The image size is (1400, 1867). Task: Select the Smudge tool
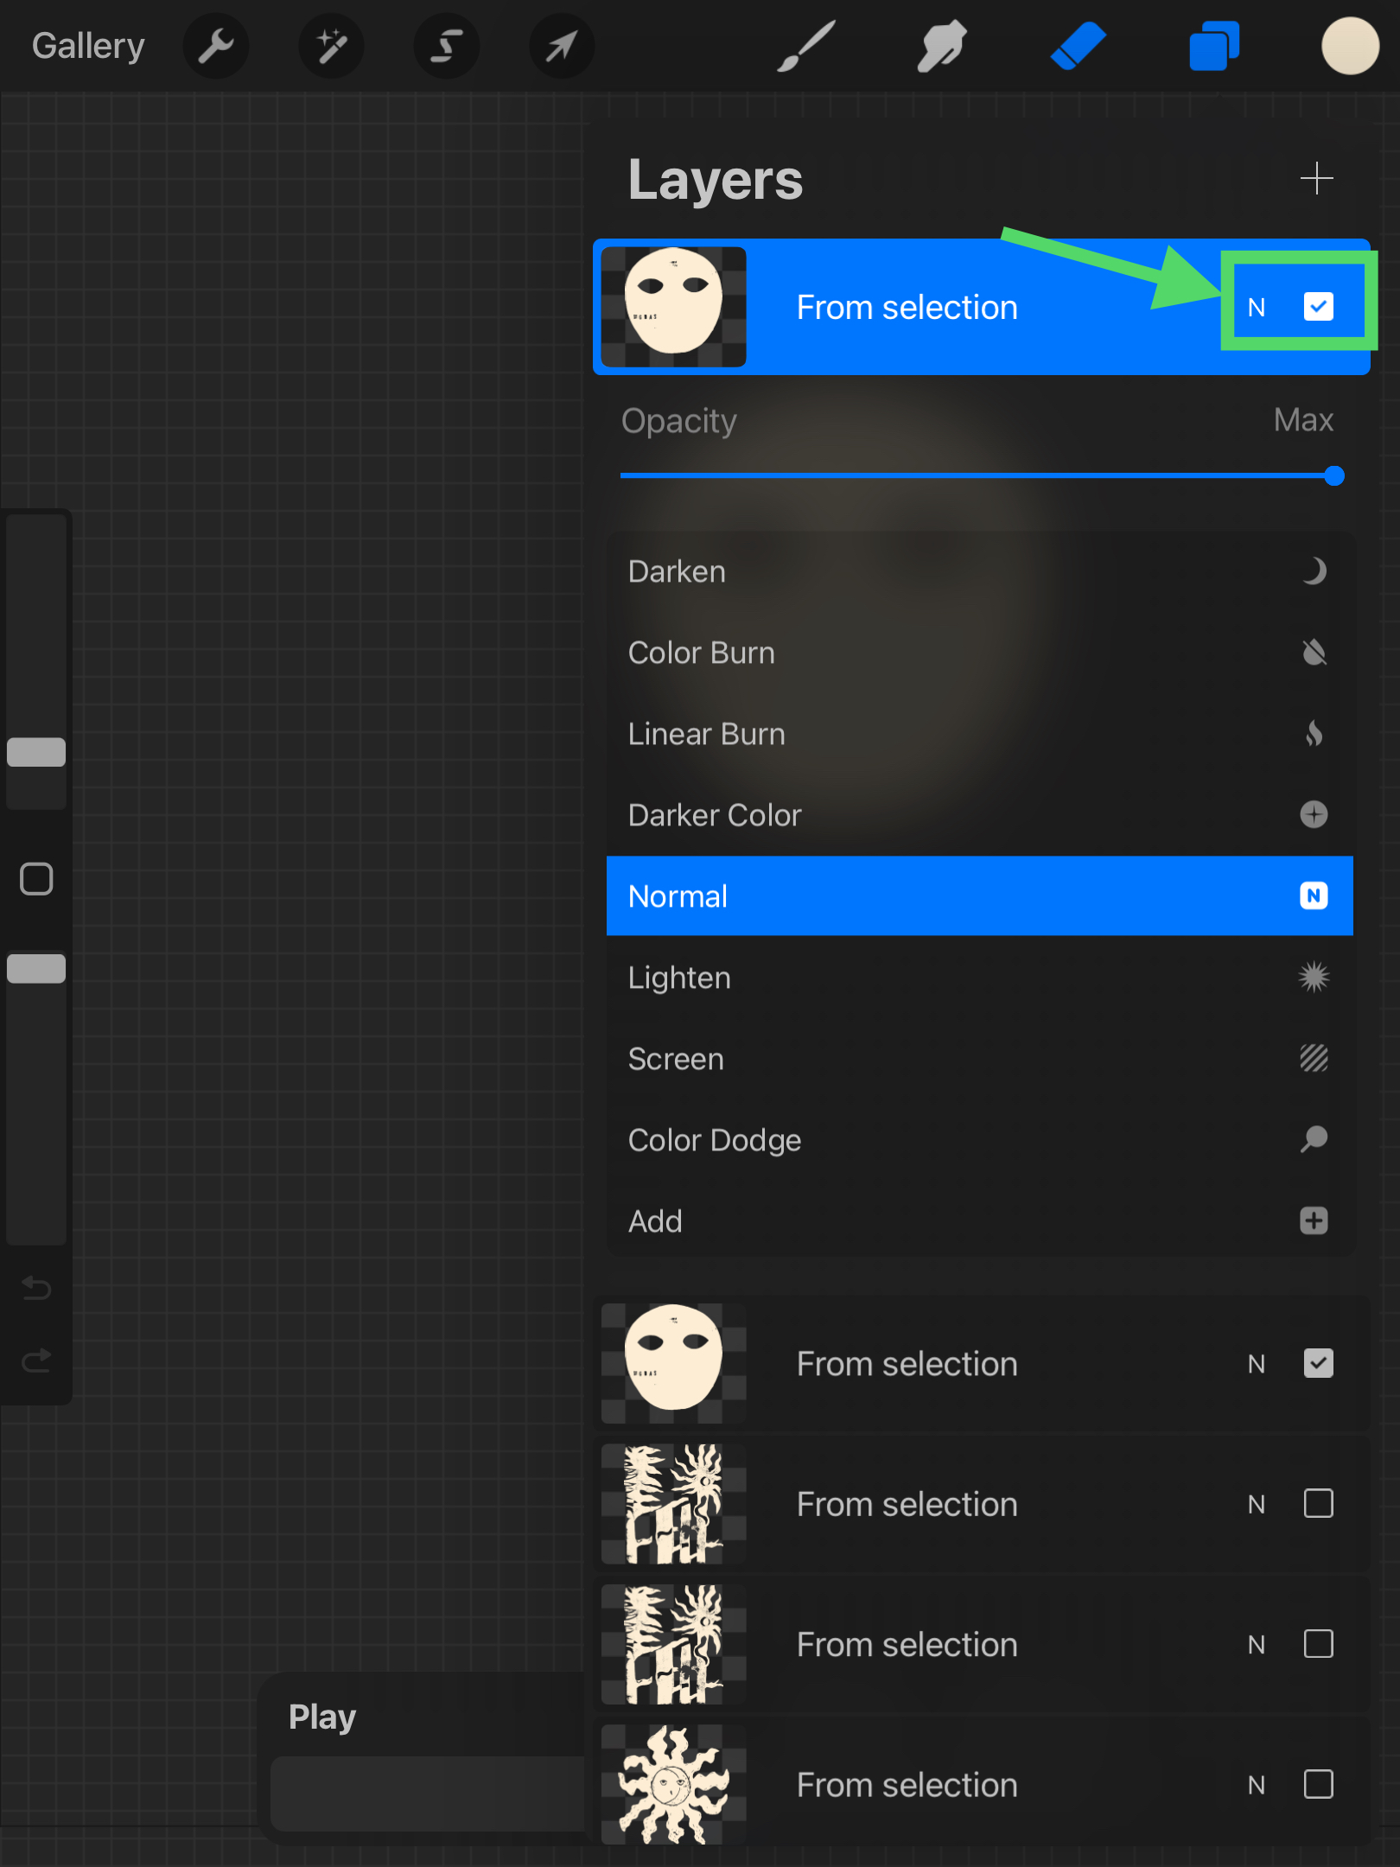pos(941,47)
